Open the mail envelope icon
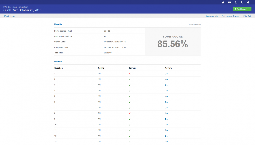255x145 pixels. point(229,2)
